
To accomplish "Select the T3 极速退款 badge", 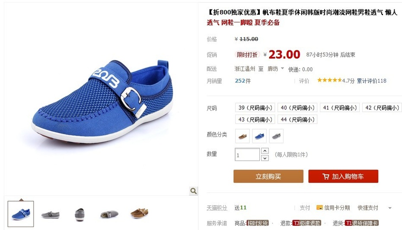I will (306, 223).
